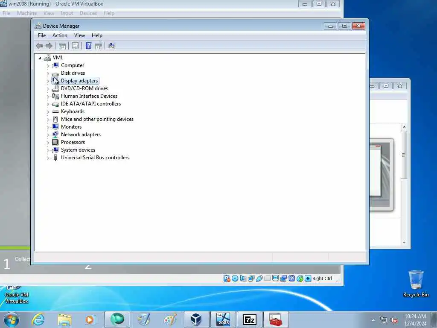Click scroll-up arrow in the background window
Image resolution: width=437 pixels, height=328 pixels.
[404, 127]
